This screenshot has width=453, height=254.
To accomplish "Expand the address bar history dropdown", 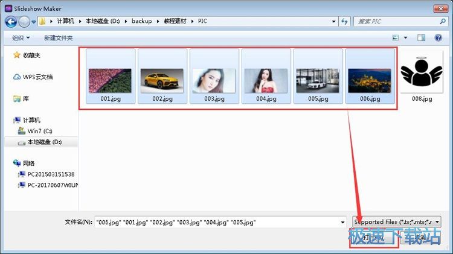I will pyautogui.click(x=333, y=21).
